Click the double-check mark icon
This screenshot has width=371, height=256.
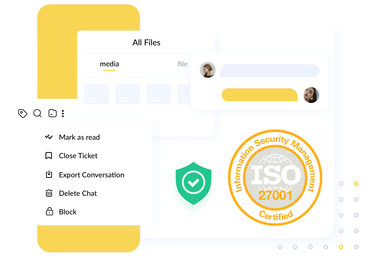point(49,137)
